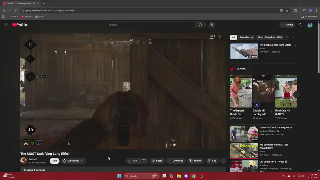Viewport: 320px width, 180px height.
Task: Reload the page
Action: coord(15,10)
